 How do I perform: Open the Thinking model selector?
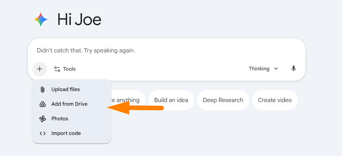click(x=259, y=69)
